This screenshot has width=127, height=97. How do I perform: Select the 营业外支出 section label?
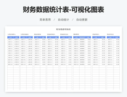(x=110, y=34)
